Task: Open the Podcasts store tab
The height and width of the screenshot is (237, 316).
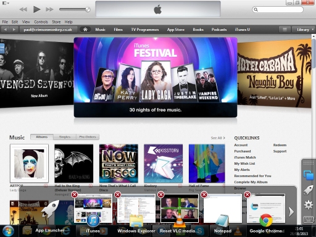Action: coord(219,30)
